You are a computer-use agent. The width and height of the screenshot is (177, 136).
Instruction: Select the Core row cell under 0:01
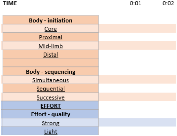point(135,28)
